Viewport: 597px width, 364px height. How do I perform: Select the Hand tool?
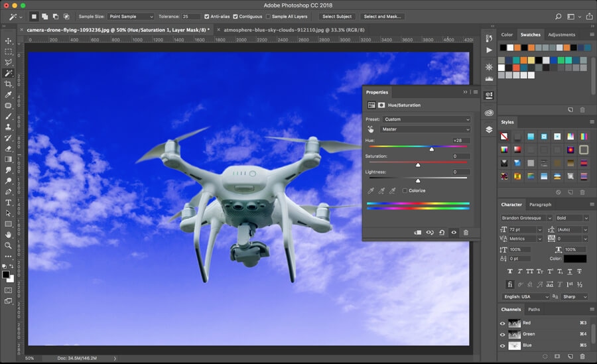click(x=8, y=234)
